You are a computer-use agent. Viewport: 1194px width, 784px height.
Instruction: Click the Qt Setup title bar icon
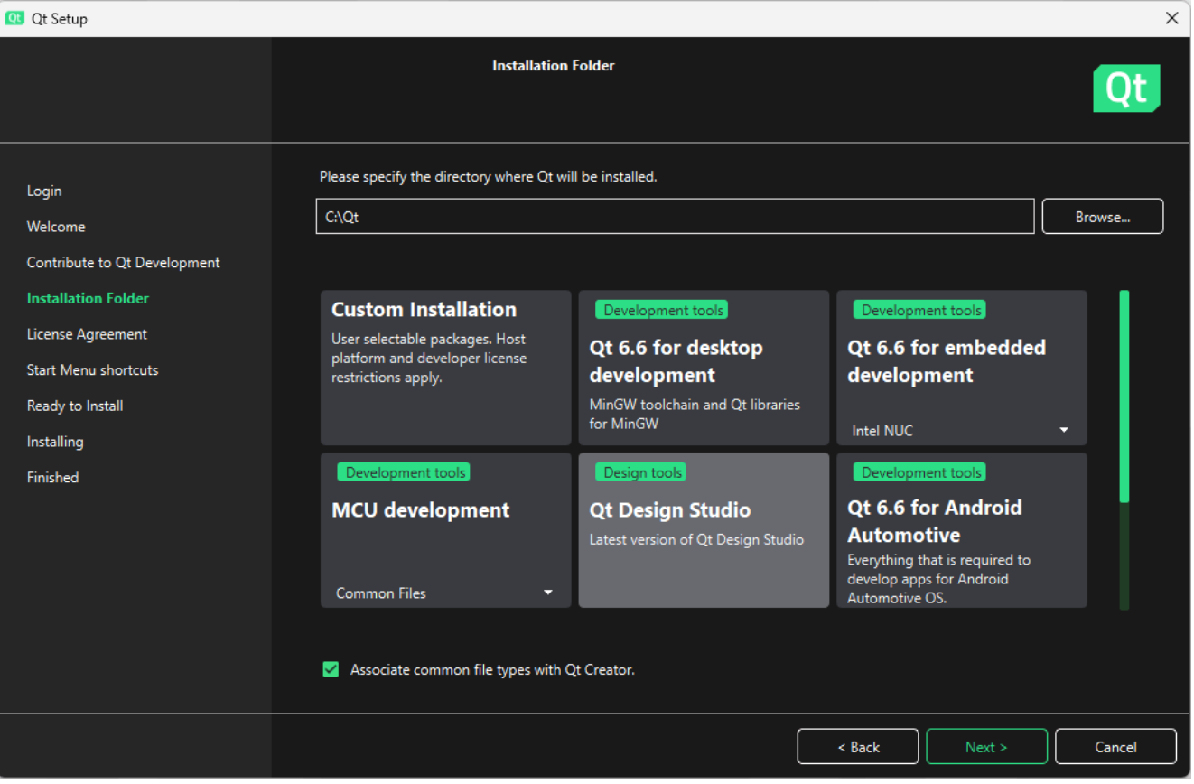tap(14, 18)
